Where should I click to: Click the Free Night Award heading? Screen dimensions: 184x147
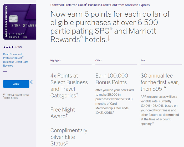63,113
